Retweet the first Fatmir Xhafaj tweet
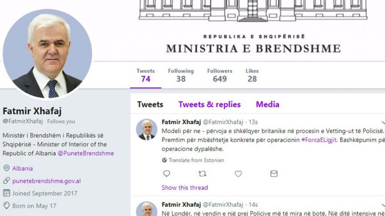The height and width of the screenshot is (216, 385). [202, 174]
